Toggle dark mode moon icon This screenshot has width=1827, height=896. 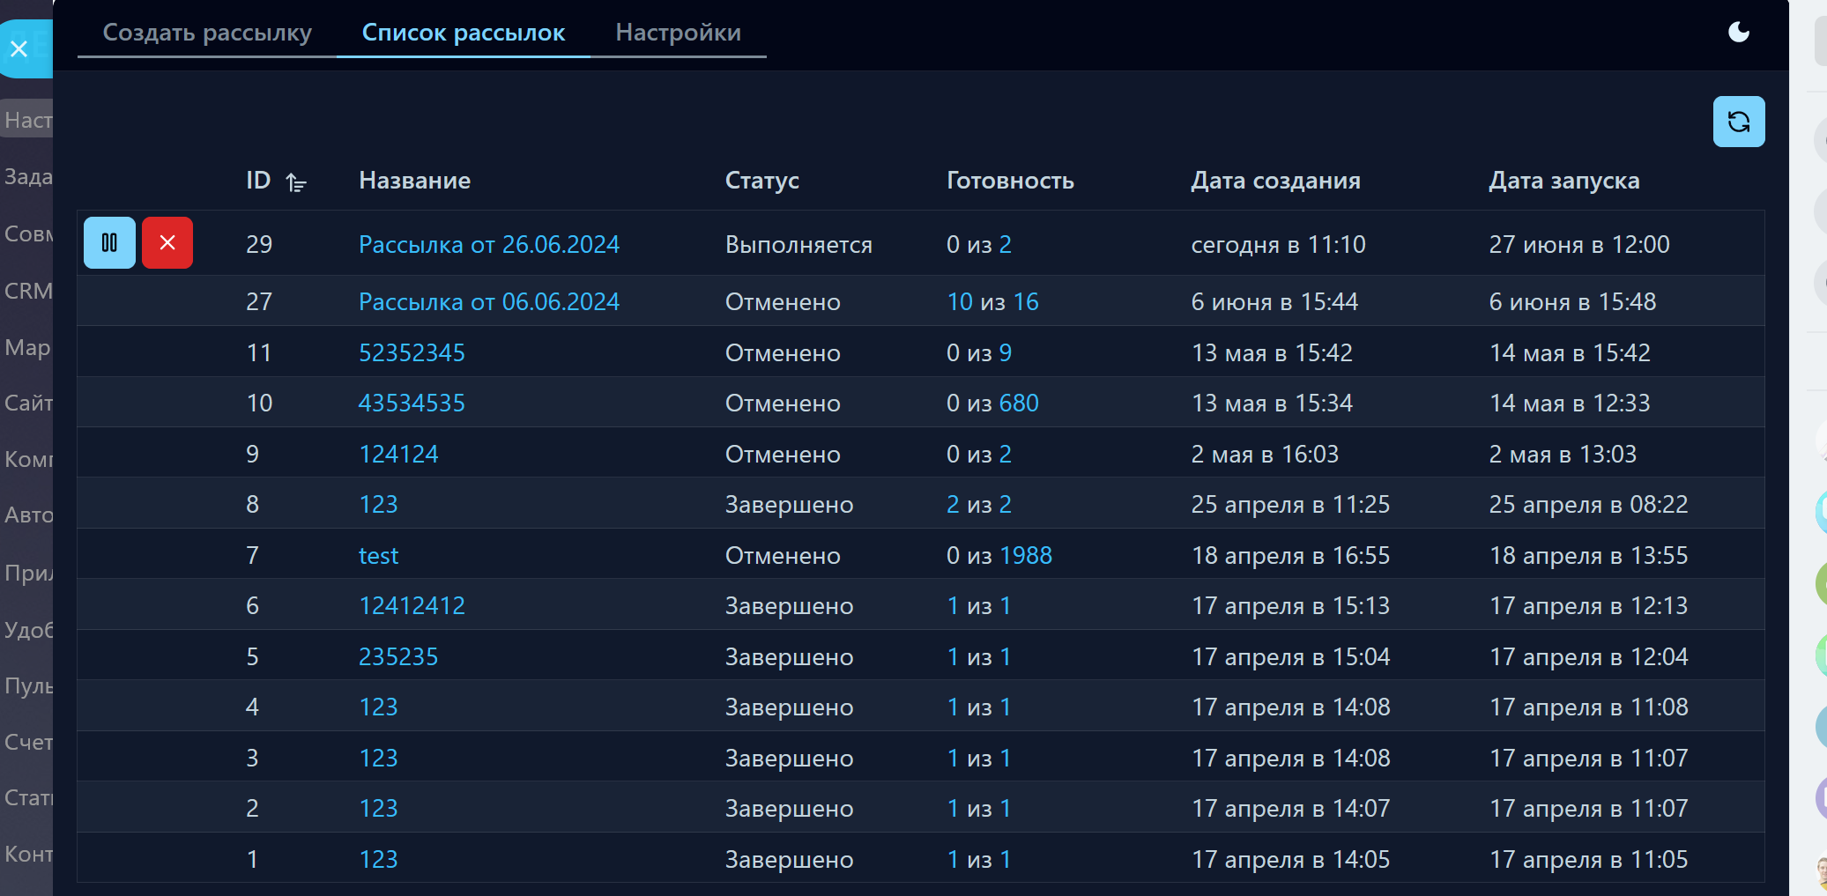pos(1738,33)
